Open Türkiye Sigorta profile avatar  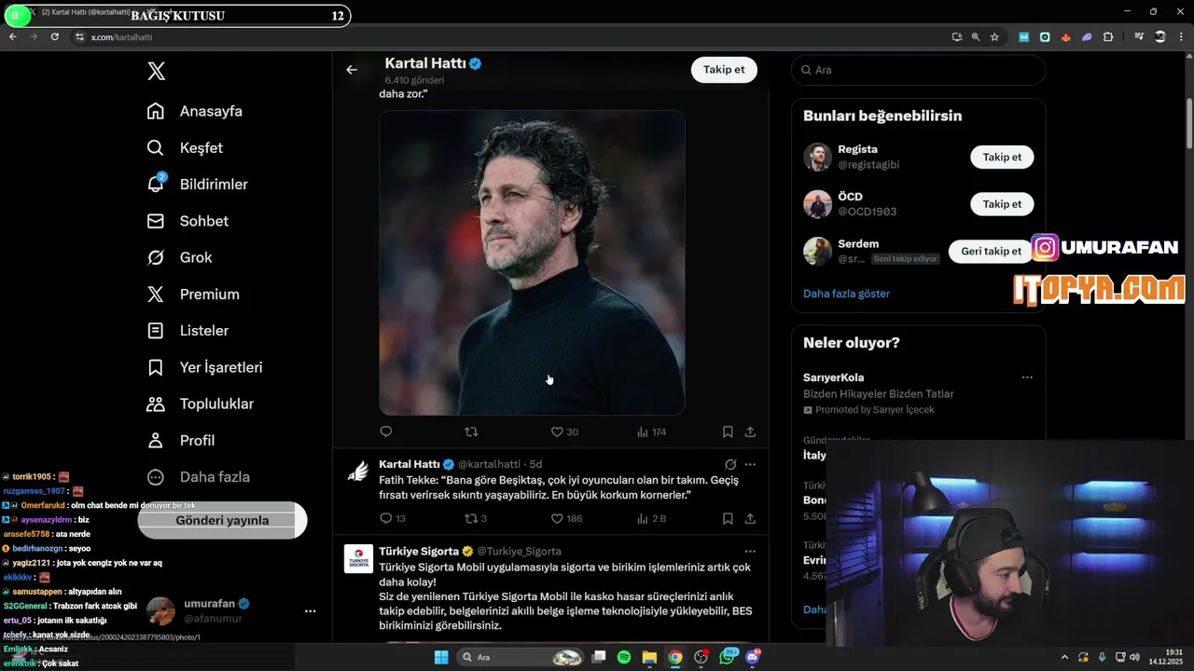coord(358,558)
